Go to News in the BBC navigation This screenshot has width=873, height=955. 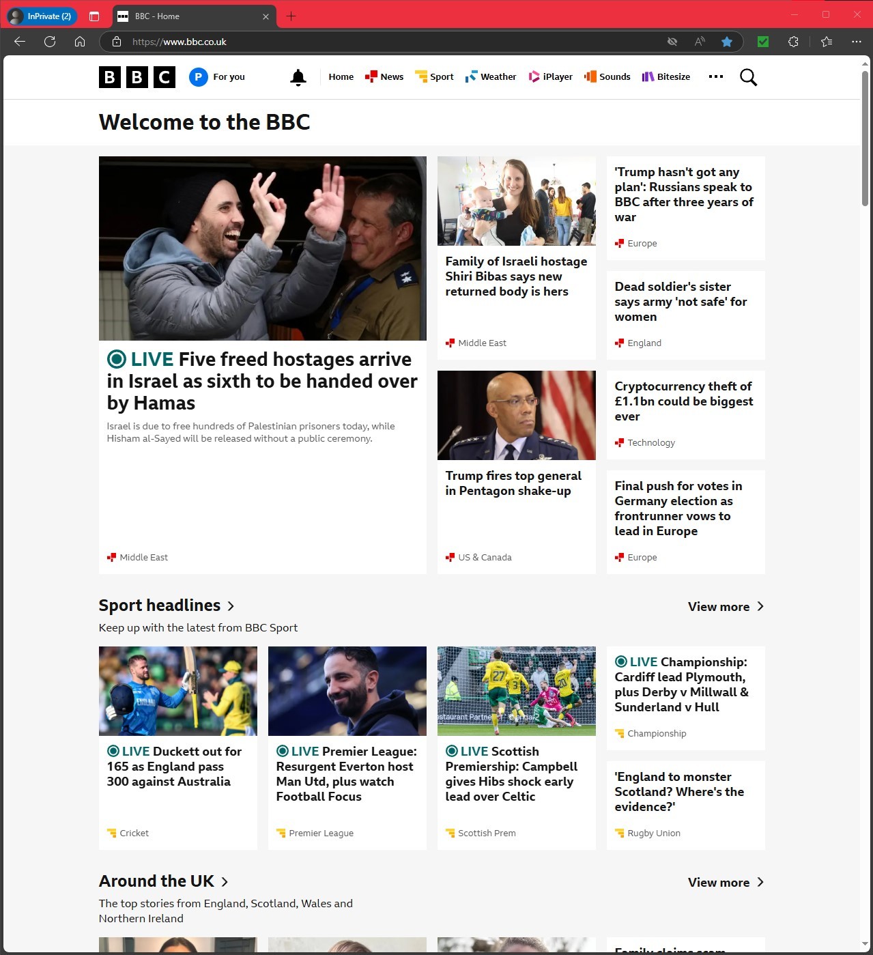point(384,77)
